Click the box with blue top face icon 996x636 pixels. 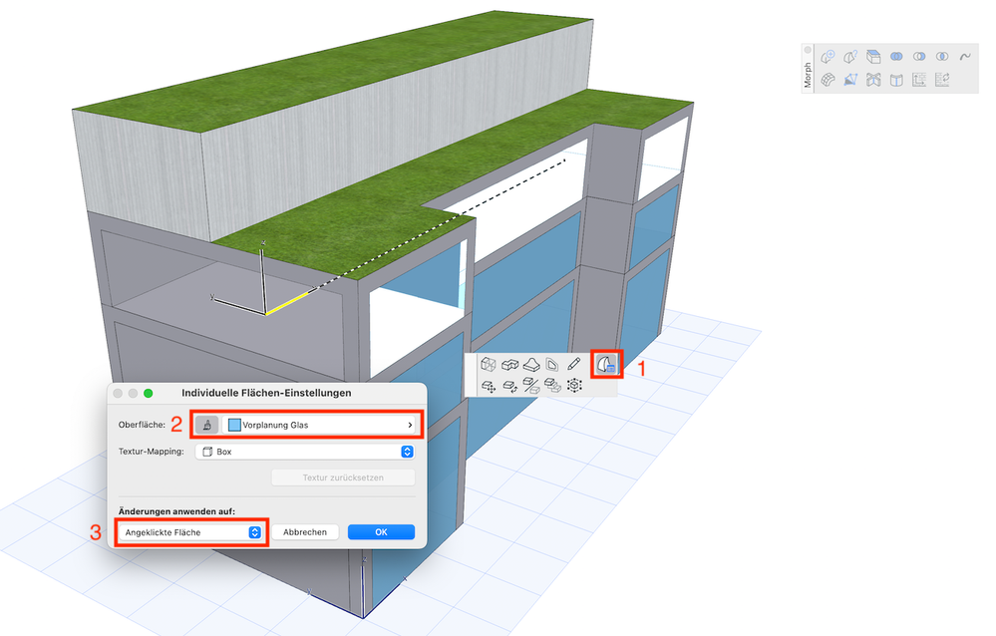click(873, 57)
